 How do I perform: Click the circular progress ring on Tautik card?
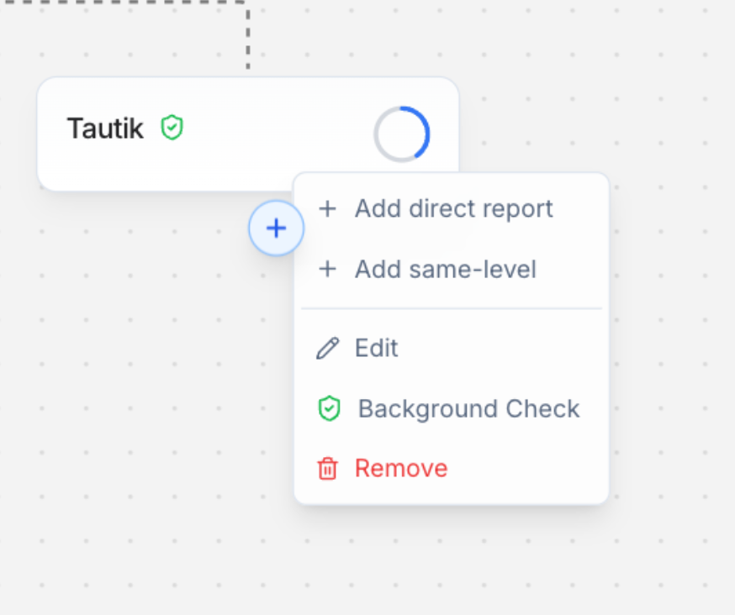(x=402, y=134)
